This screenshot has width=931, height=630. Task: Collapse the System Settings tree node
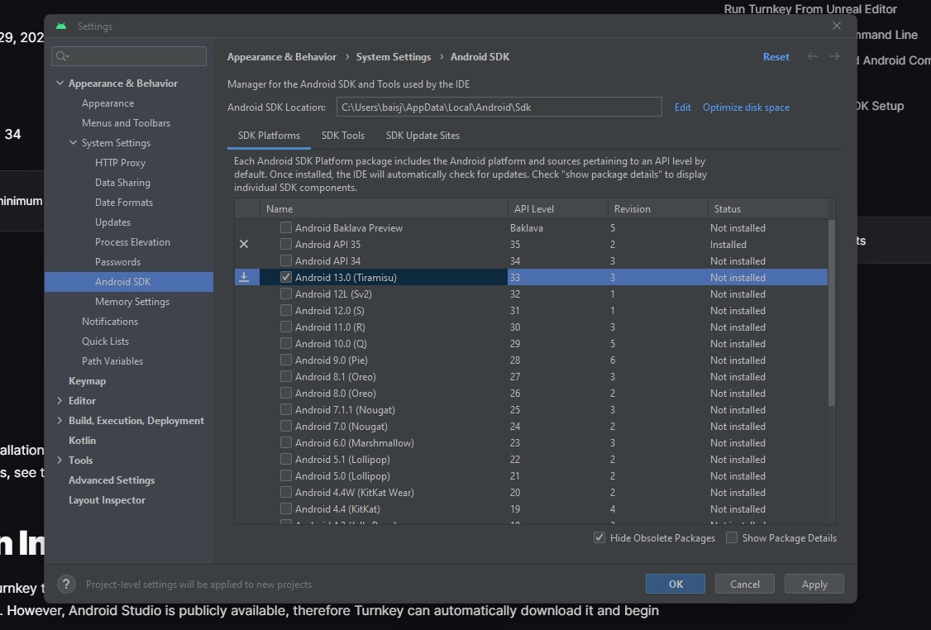coord(73,142)
